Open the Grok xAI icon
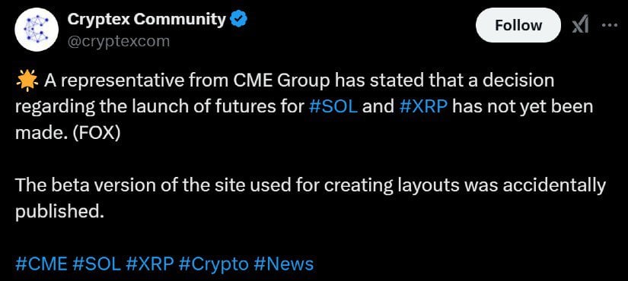This screenshot has height=281, width=628. click(x=580, y=26)
